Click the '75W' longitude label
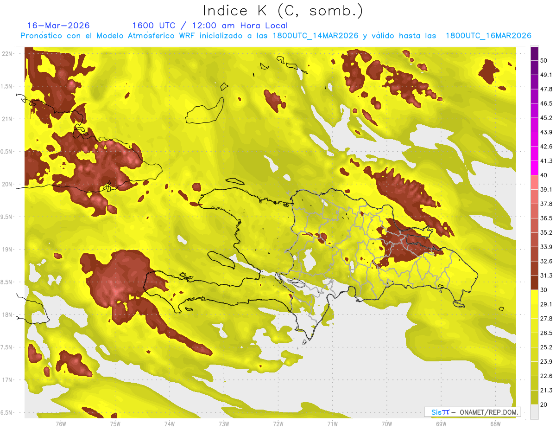The image size is (556, 430). 115,424
